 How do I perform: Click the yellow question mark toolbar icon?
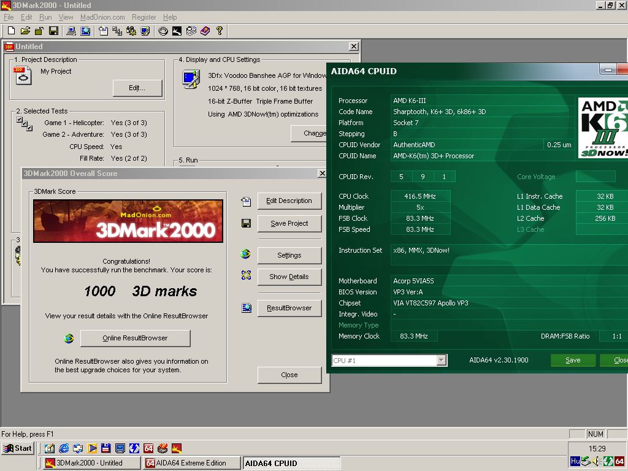pos(219,31)
